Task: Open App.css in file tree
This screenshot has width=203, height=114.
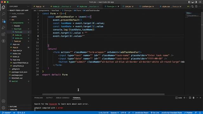Action: (16, 44)
